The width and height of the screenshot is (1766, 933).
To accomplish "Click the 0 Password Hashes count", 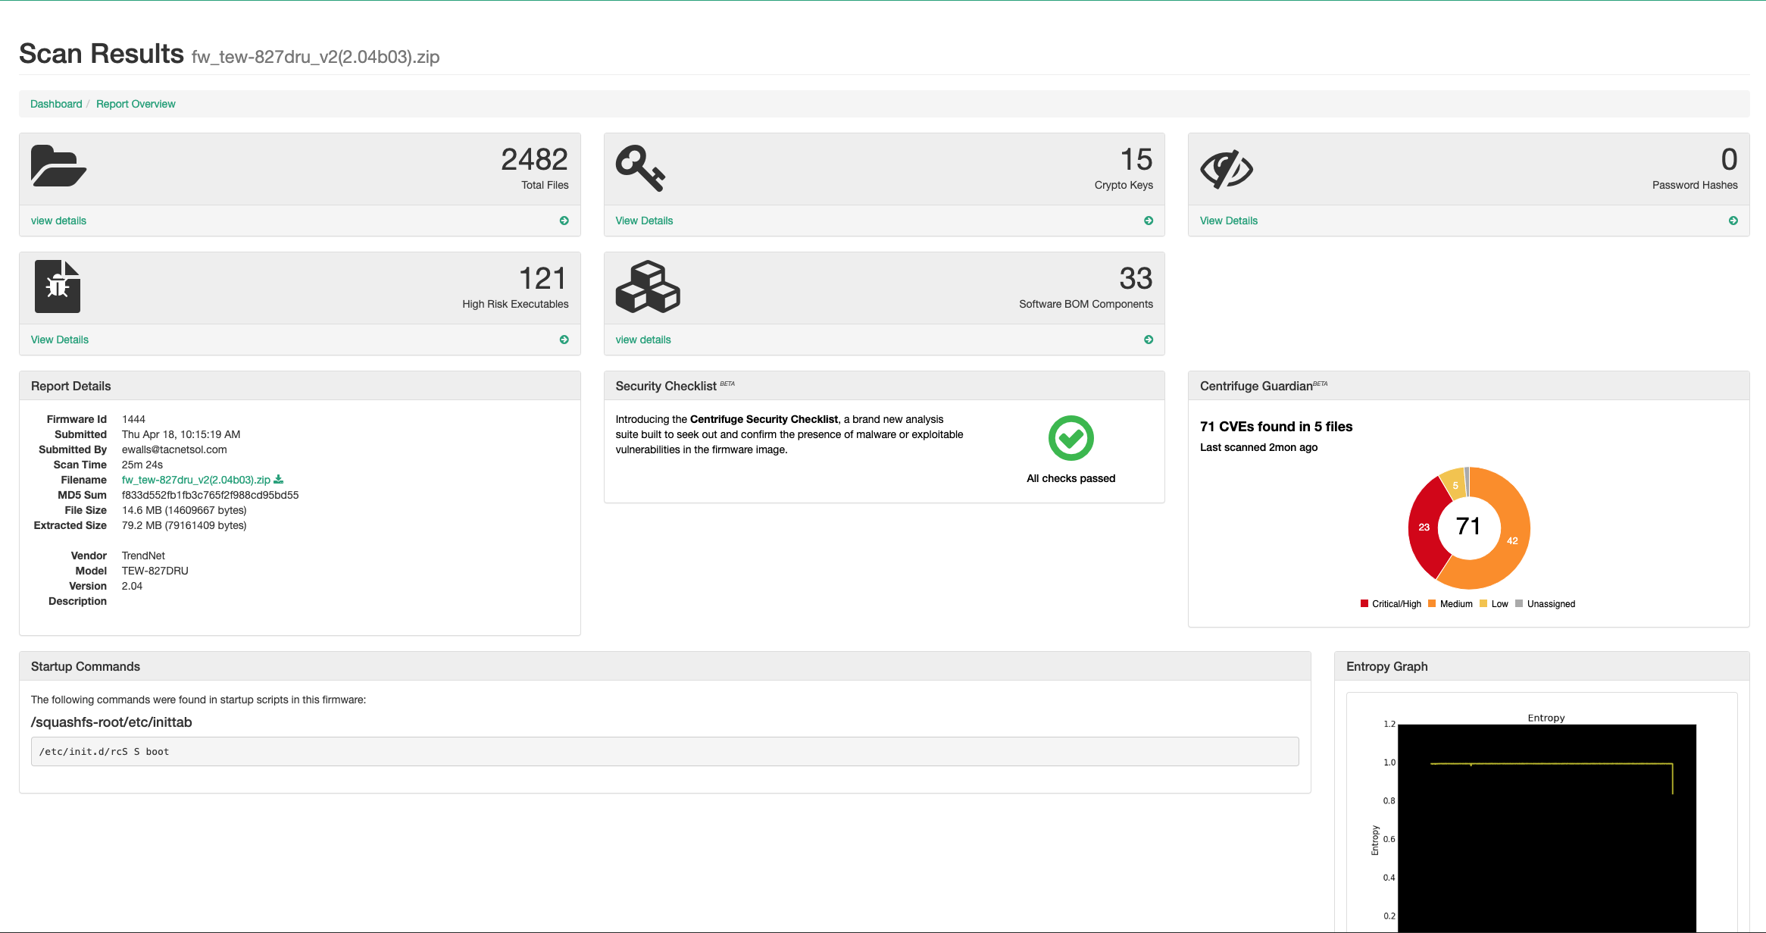I will click(1729, 159).
